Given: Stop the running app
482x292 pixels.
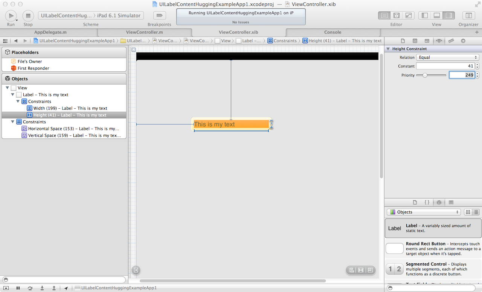Looking at the screenshot, I should [28, 16].
